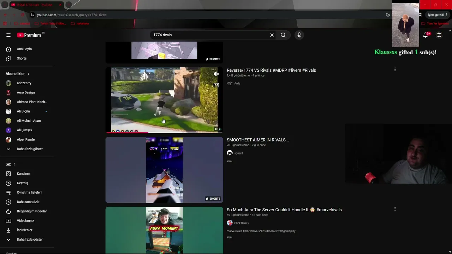Open the account avatar menu
452x254 pixels.
pyautogui.click(x=439, y=35)
